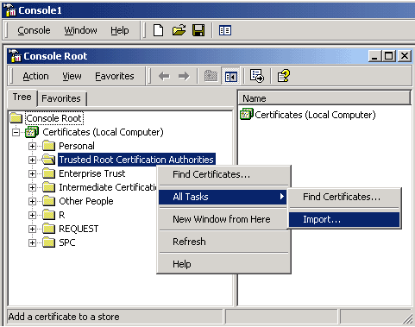
Task: Expand the R store node
Action: (x=32, y=215)
